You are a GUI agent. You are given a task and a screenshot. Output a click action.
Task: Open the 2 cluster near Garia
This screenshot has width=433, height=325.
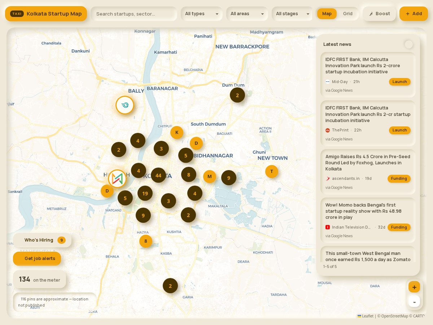170,286
